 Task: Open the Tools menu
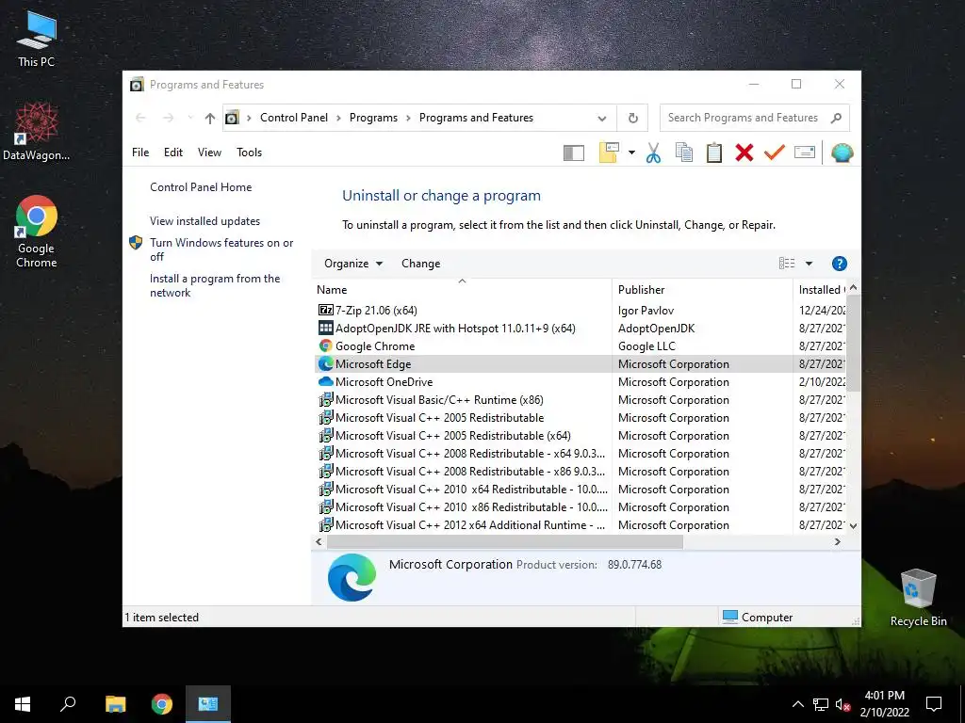[x=249, y=152]
